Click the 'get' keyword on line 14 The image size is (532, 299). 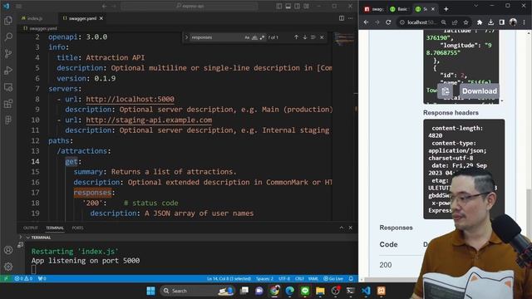click(71, 162)
